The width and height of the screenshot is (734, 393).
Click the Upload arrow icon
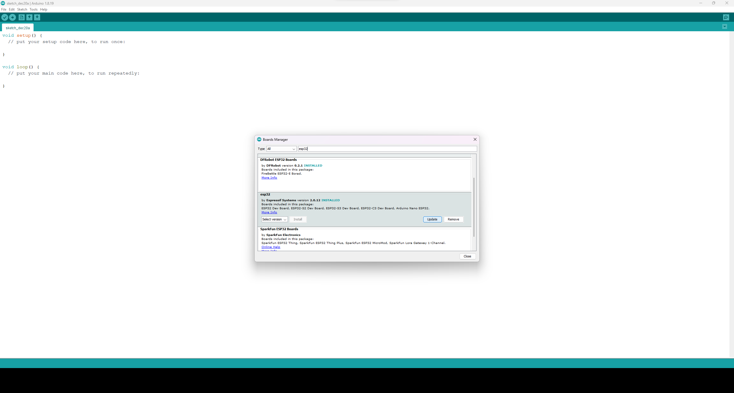pos(12,17)
